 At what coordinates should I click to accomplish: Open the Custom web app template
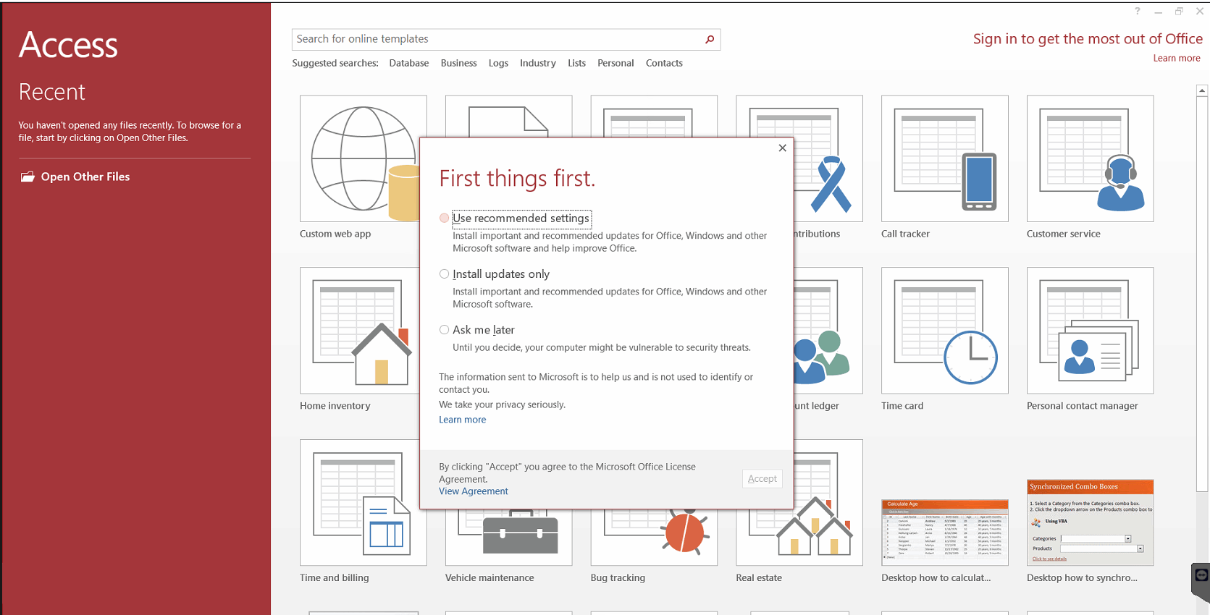(x=363, y=158)
